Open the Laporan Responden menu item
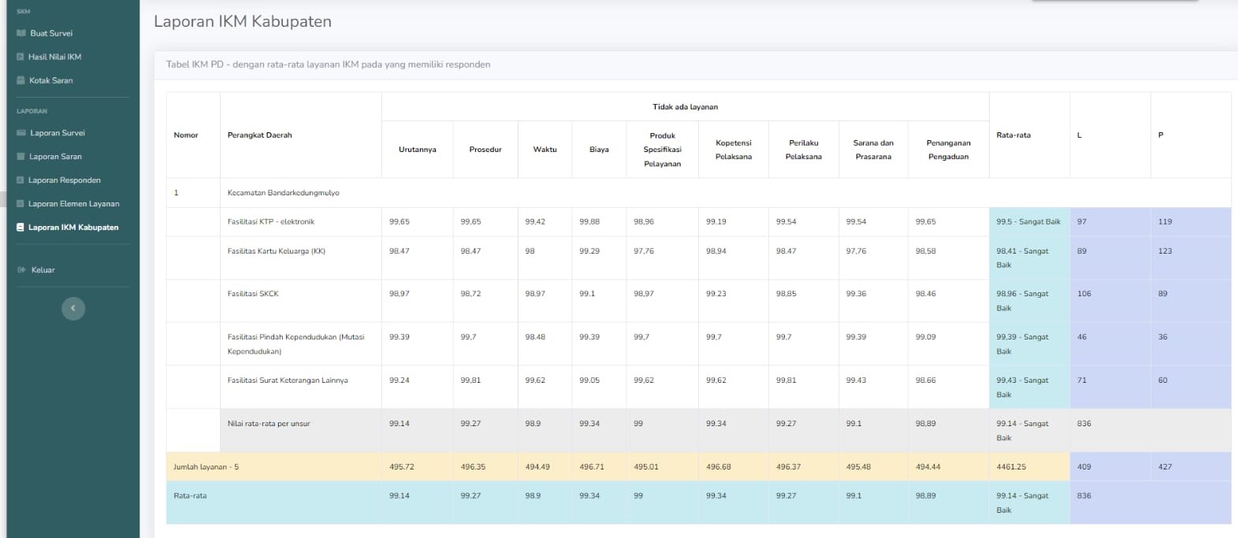Image resolution: width=1238 pixels, height=538 pixels. click(x=64, y=180)
